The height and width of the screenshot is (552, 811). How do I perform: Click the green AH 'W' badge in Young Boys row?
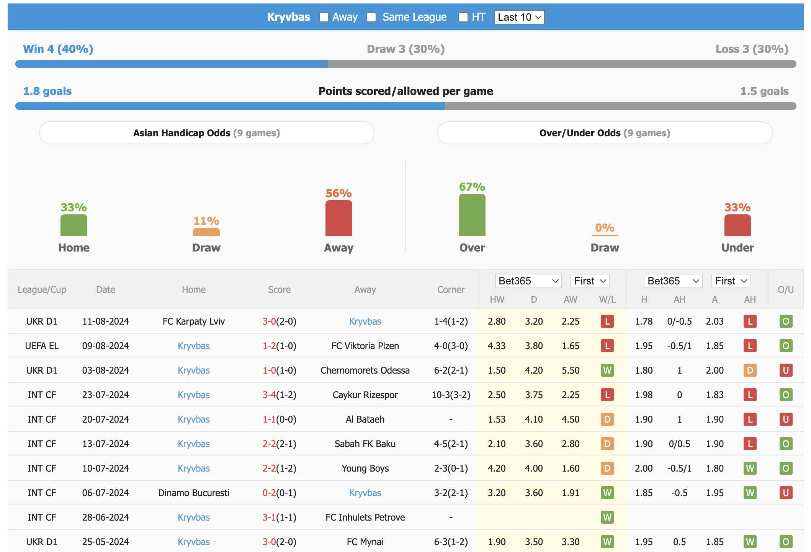click(750, 468)
